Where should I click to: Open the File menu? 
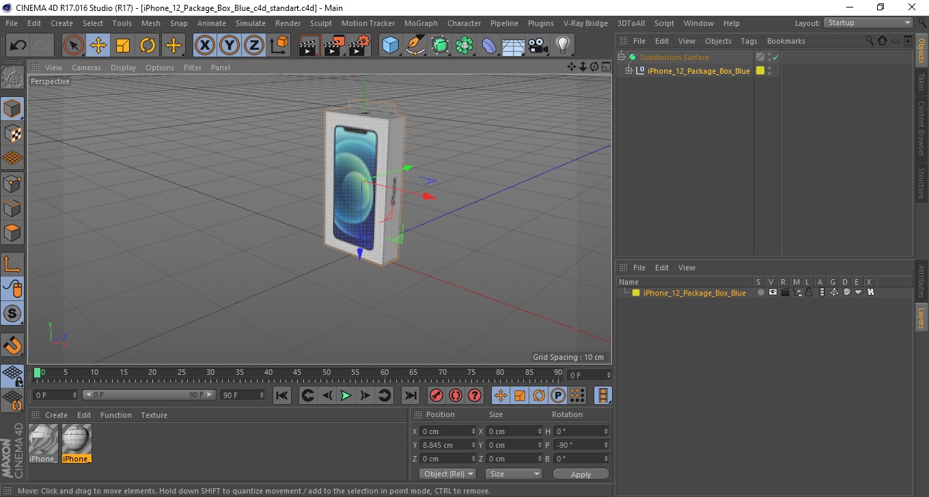[x=12, y=23]
